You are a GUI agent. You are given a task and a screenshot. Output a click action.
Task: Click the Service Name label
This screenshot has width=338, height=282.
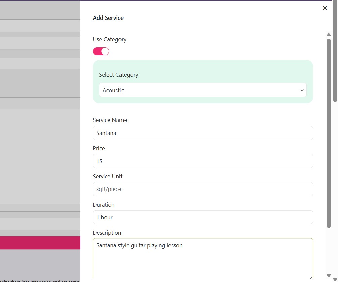[x=110, y=120]
